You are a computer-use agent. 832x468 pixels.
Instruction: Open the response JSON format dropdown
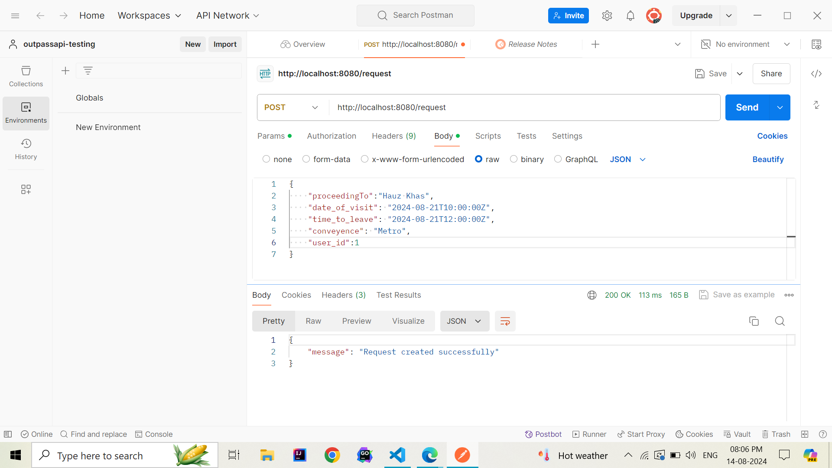pyautogui.click(x=465, y=321)
